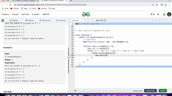Viewport: 172px width, 96px height.
Task: Click problem panel vertical scrollbar
Action: (x=68, y=61)
